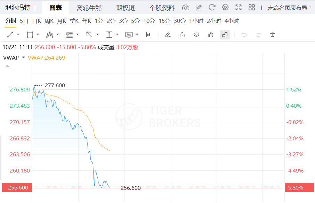Click the 276.809 axis price label
Screen dimensions: 315x203
(x=20, y=89)
